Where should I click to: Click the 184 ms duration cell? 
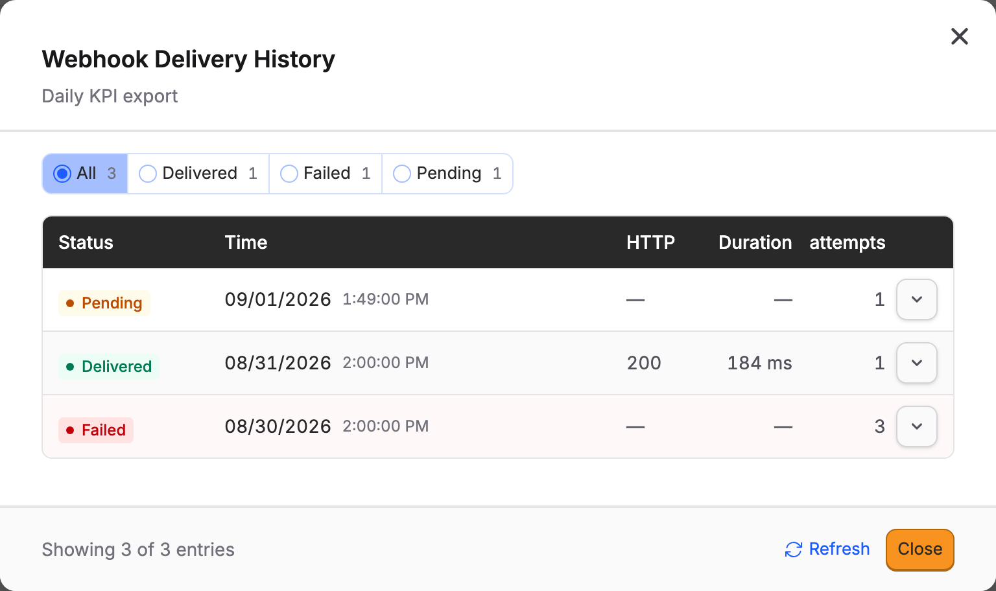tap(760, 363)
